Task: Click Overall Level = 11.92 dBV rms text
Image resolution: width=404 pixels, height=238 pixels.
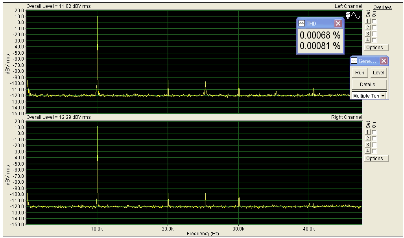Action: point(59,6)
